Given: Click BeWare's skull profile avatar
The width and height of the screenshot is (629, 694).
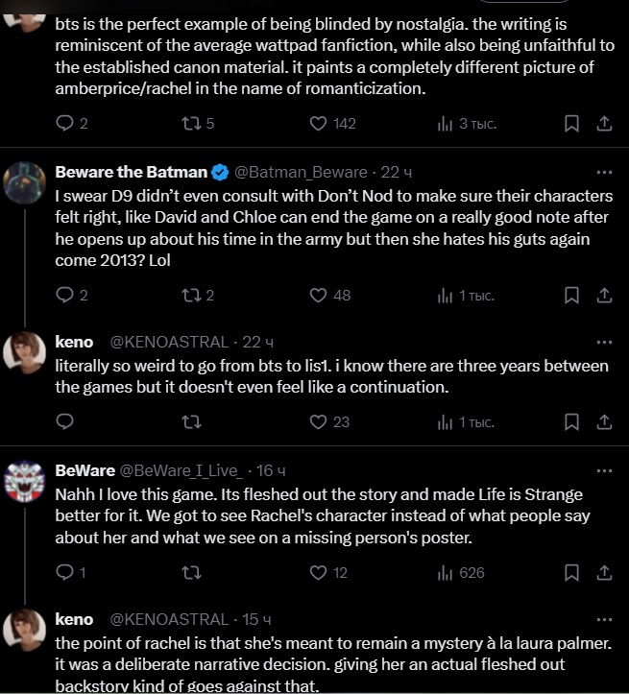Looking at the screenshot, I should point(25,482).
